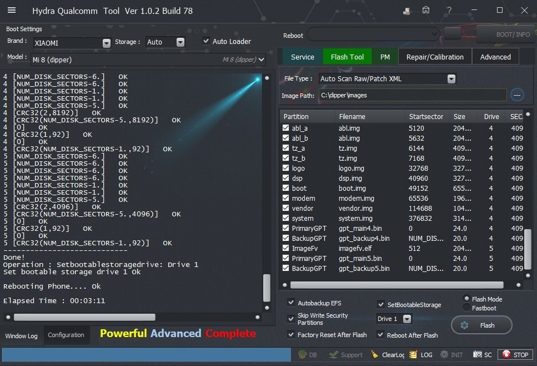Switch to the Configuration tab
Viewport: 537px width, 366px height.
[66, 335]
